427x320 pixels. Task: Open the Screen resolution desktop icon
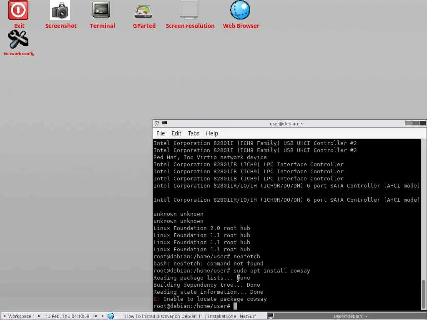189,10
